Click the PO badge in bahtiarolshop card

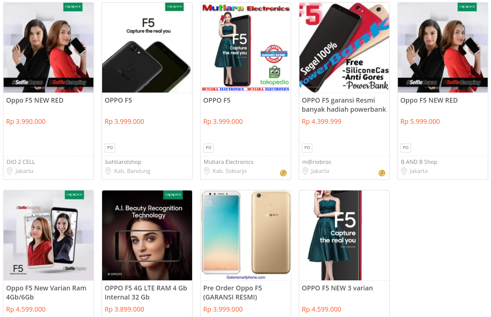pyautogui.click(x=110, y=148)
